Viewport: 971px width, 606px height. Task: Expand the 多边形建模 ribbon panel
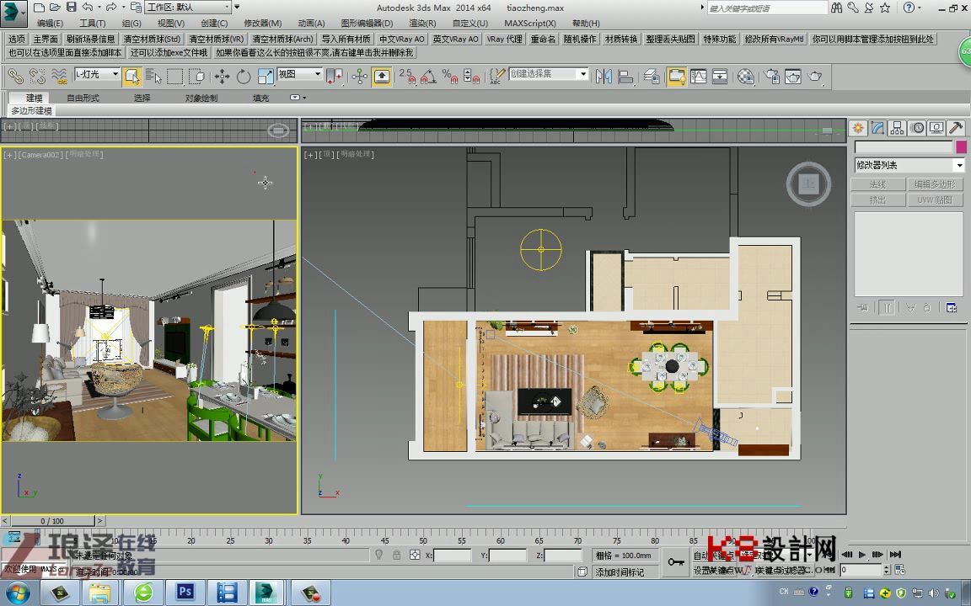pyautogui.click(x=31, y=111)
